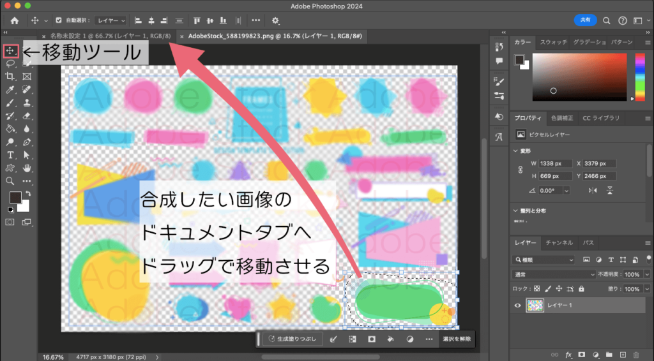
Task: Switch to the チャンネル tab
Action: coord(559,243)
